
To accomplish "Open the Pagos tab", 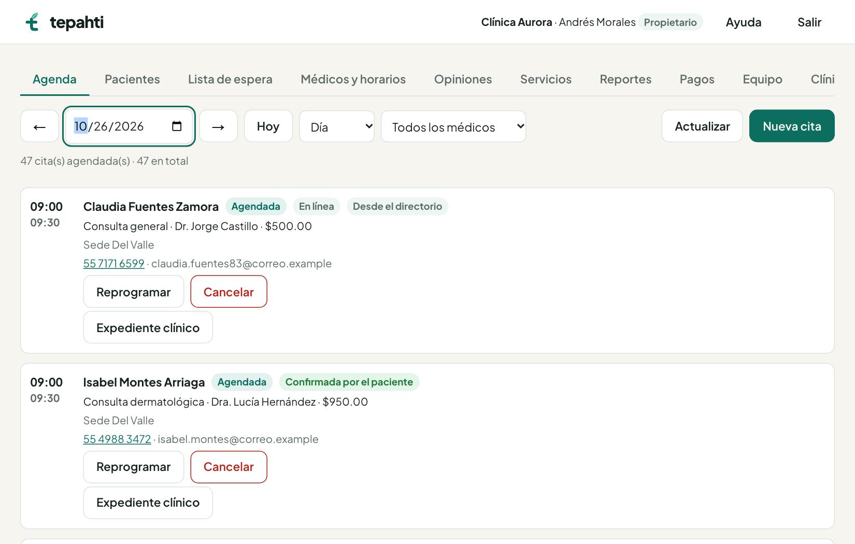I will coord(697,79).
